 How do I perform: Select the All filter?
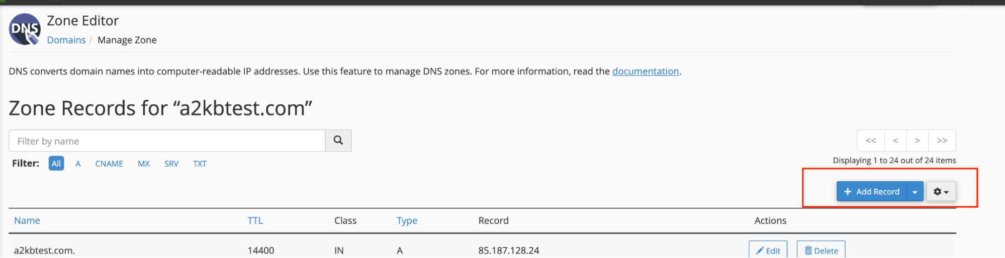pyautogui.click(x=56, y=164)
